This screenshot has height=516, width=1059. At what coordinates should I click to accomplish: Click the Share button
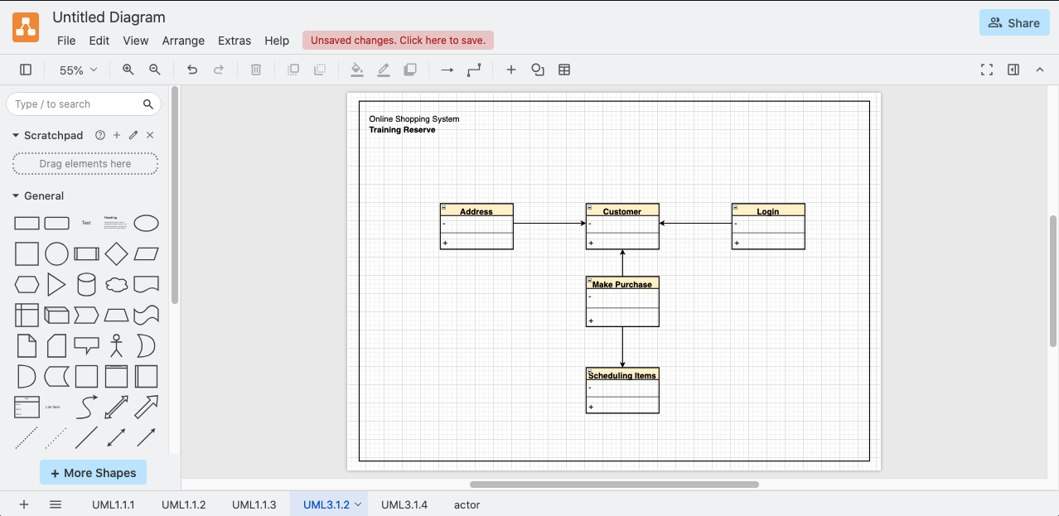pos(1014,23)
